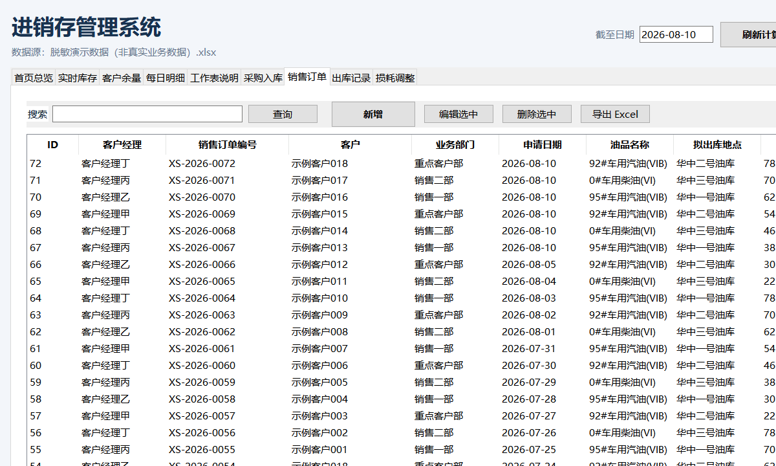Focus the 搜索 input field

pos(147,114)
